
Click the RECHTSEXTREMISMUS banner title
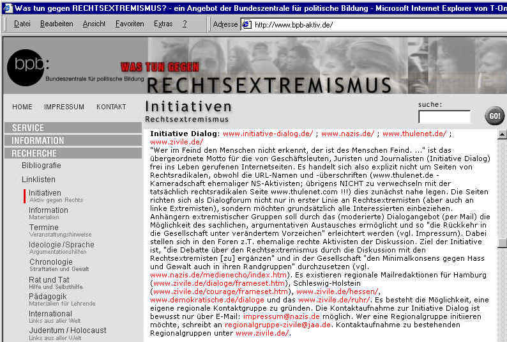click(x=269, y=86)
